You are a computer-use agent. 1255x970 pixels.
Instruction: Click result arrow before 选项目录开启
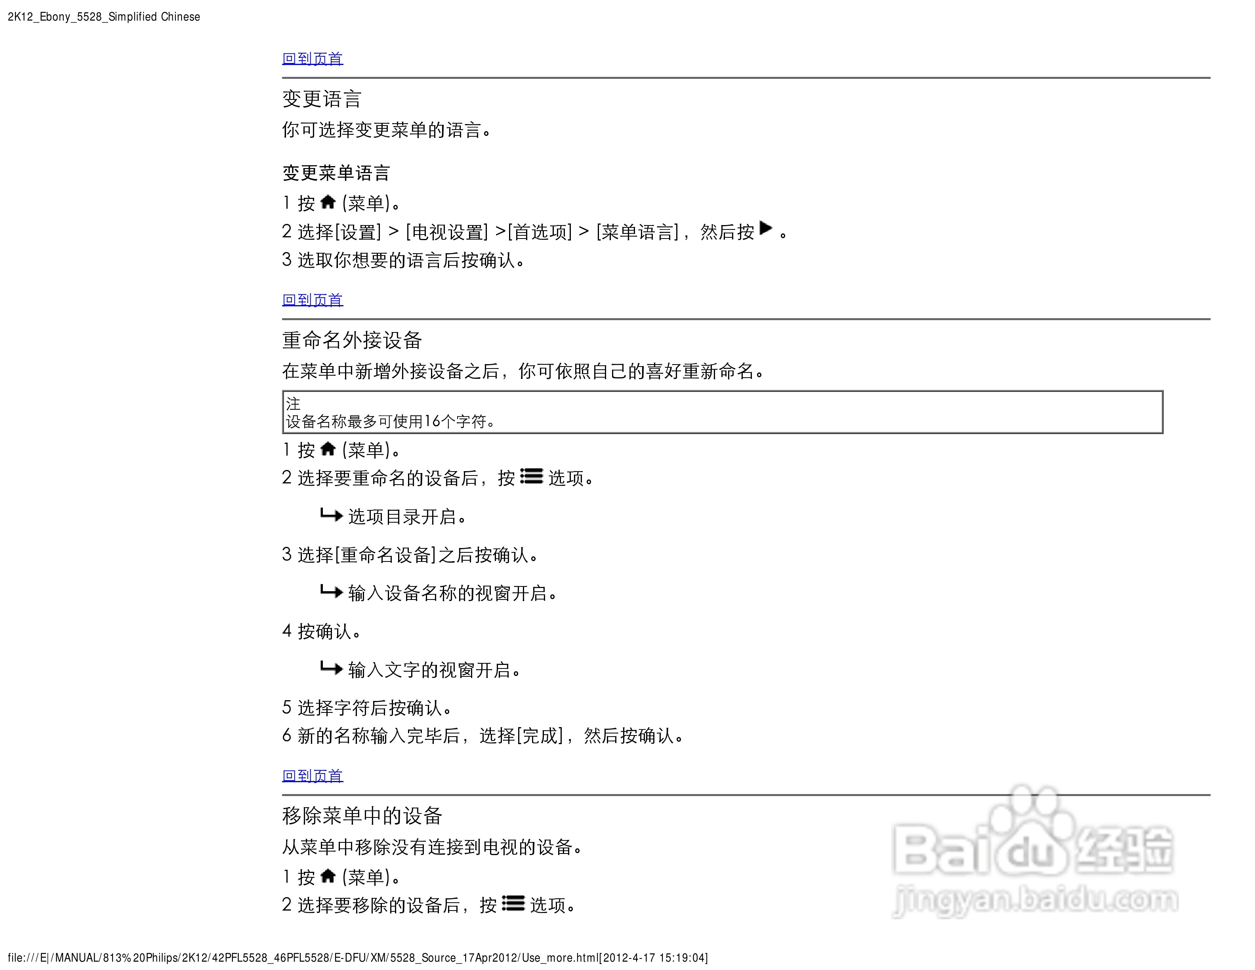click(331, 515)
